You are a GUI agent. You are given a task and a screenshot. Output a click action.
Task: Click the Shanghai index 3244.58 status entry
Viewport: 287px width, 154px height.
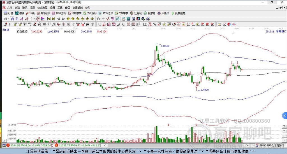pos(30,145)
